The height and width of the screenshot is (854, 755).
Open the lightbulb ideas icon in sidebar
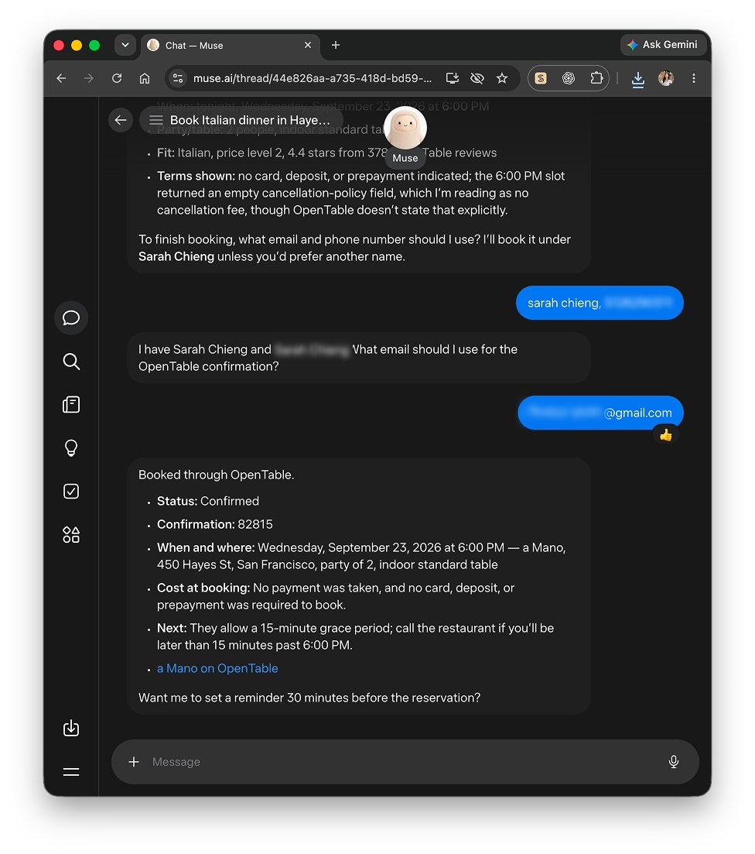point(71,448)
